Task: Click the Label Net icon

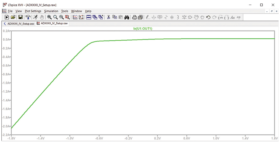Action: 160,17
